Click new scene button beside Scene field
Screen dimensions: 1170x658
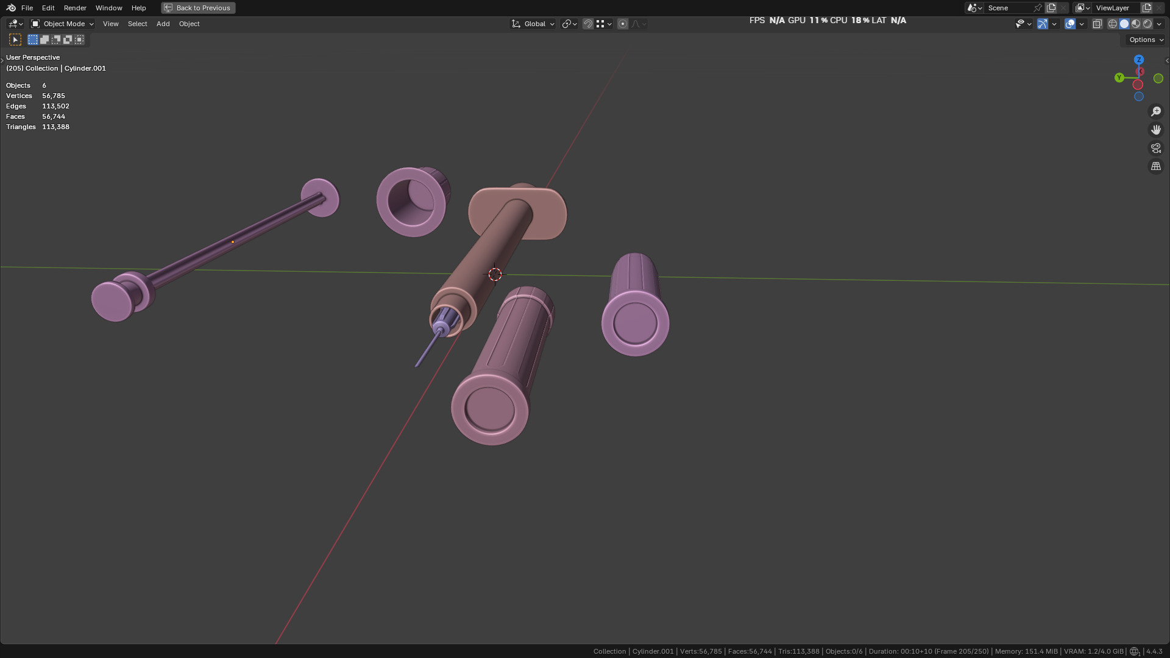click(x=1051, y=8)
